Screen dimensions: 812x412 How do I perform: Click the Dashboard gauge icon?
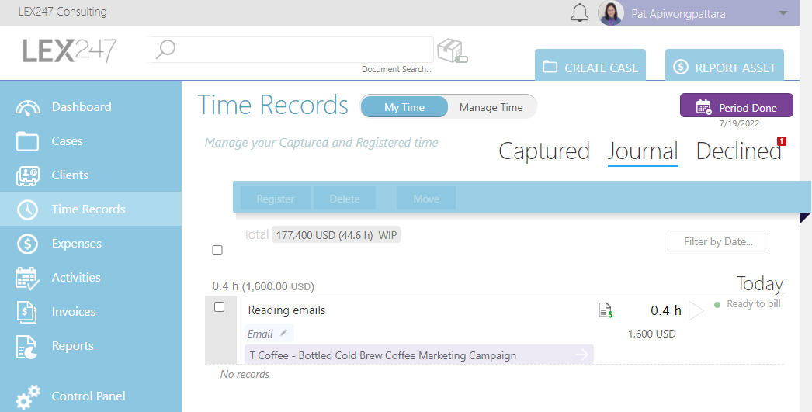pyautogui.click(x=27, y=108)
